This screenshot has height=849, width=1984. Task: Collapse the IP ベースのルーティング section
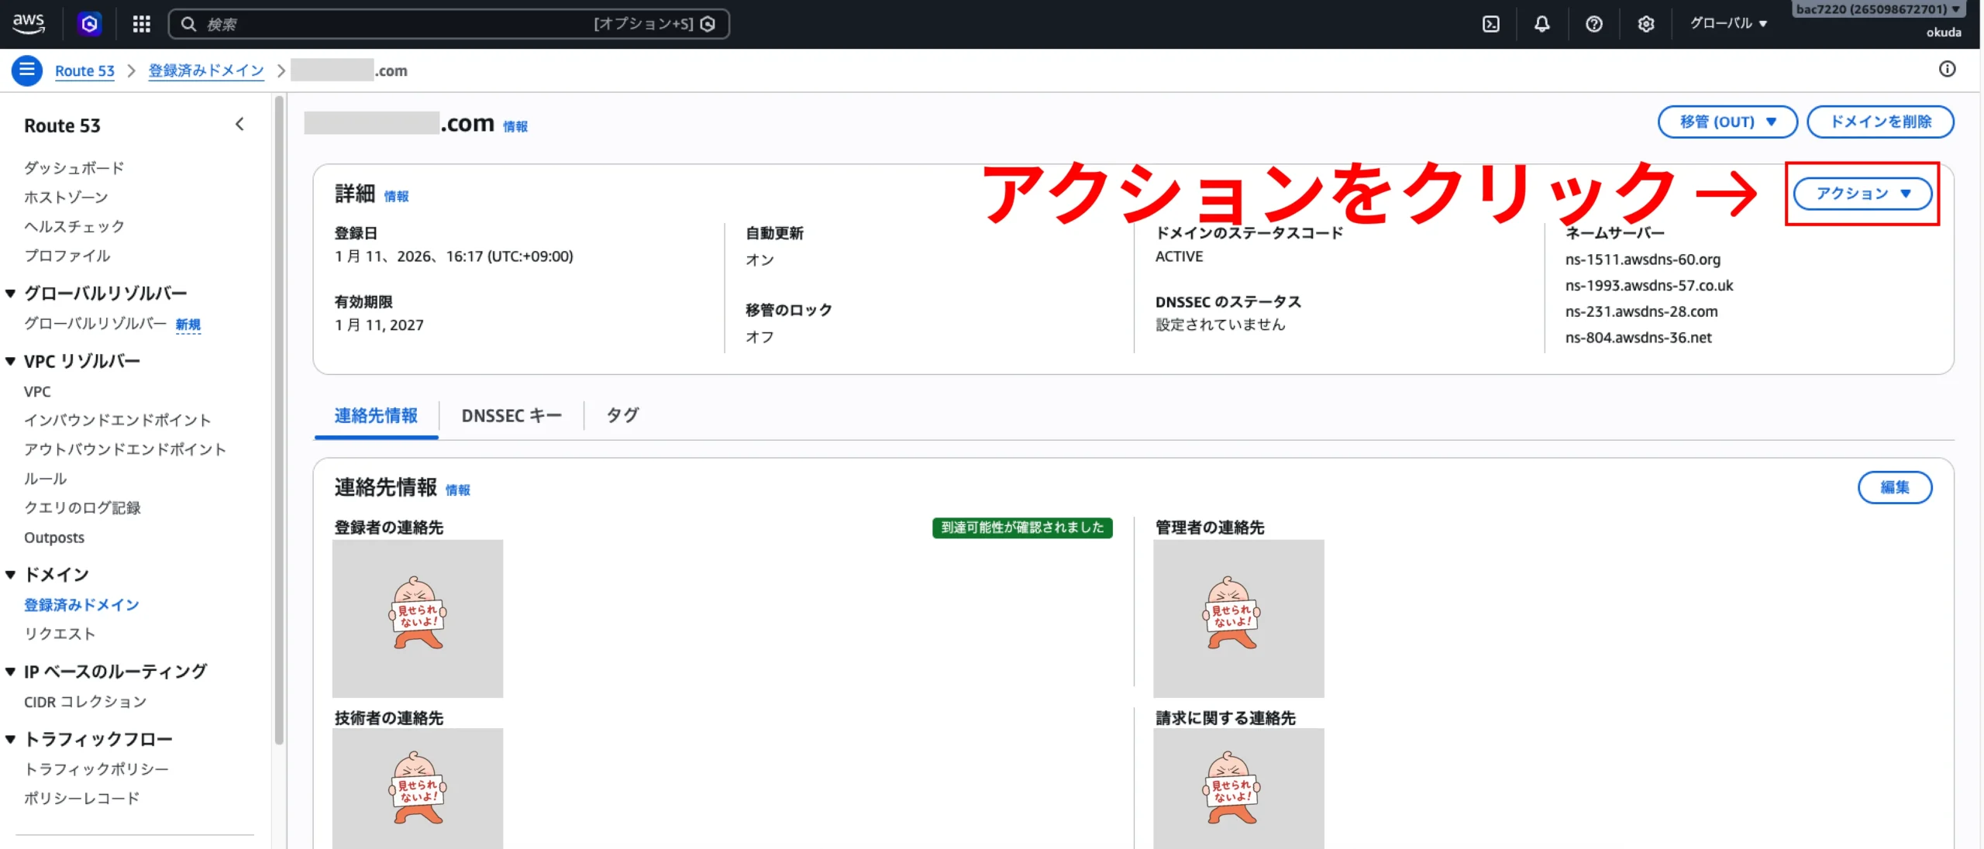pos(11,672)
